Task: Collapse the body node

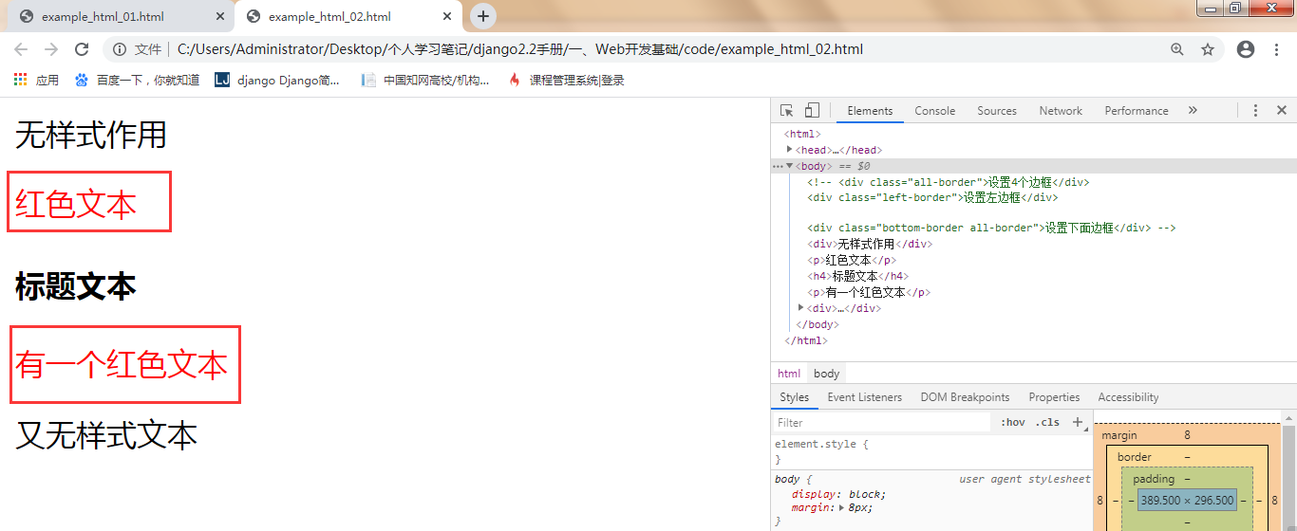Action: point(789,166)
